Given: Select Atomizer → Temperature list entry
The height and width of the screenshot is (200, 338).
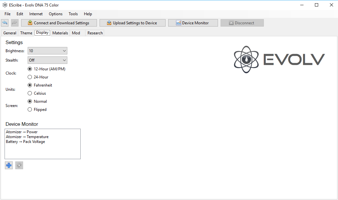Looking at the screenshot, I should pyautogui.click(x=27, y=137).
